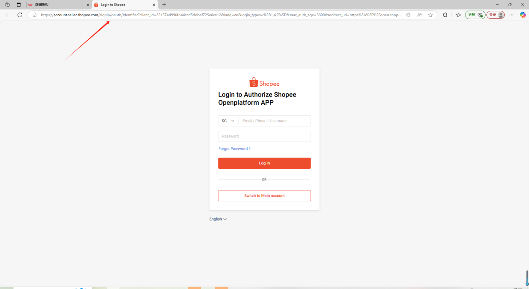529x289 pixels.
Task: Open the Copilot icon in the toolbar
Action: pyautogui.click(x=522, y=15)
